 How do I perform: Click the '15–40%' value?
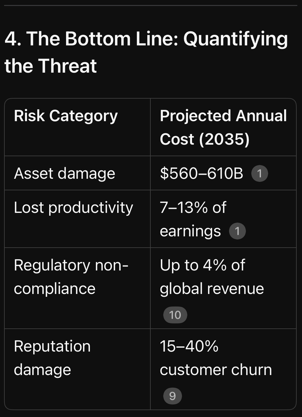click(189, 347)
